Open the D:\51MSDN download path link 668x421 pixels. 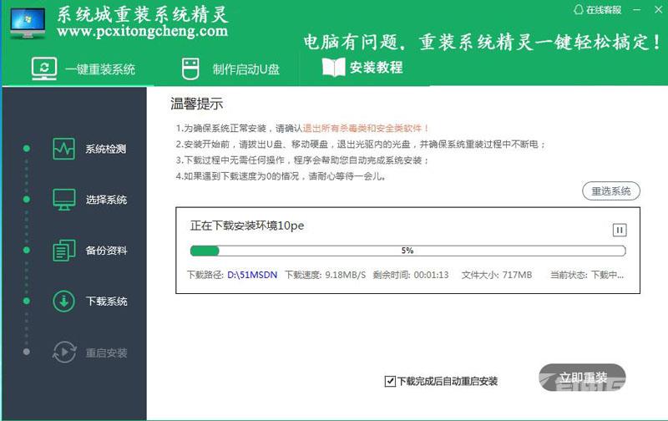252,275
